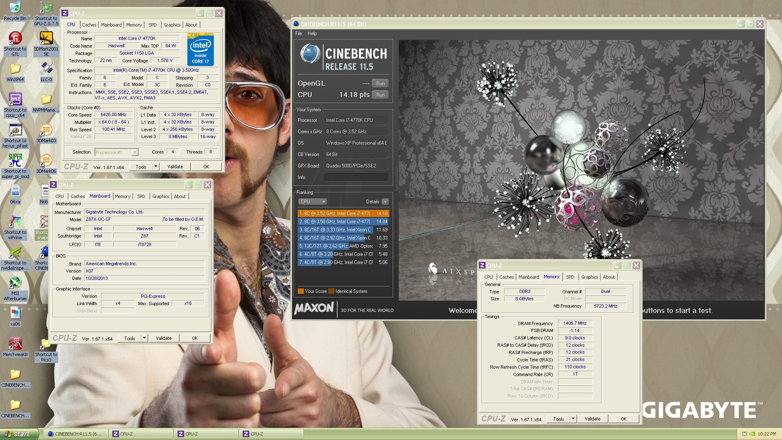Click the Info input field in Cinebench
Screen dimensions: 782x440
356,177
